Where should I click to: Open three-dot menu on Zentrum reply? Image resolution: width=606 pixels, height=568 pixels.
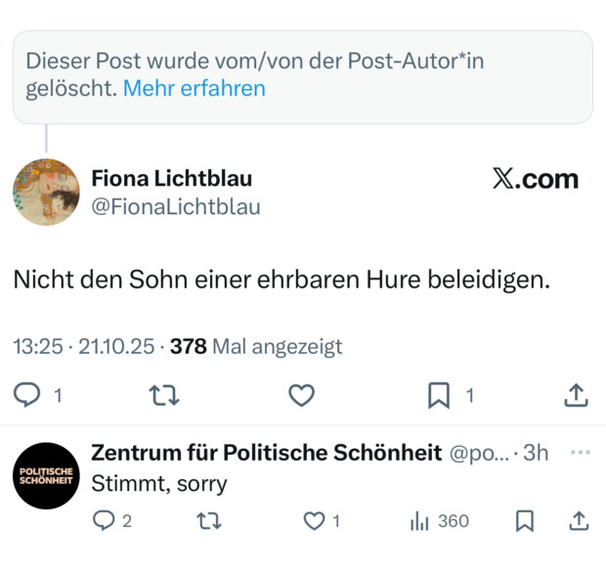tap(580, 453)
